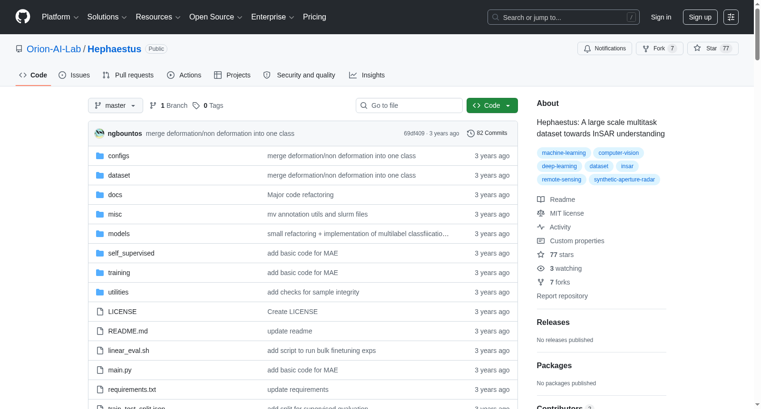The height and width of the screenshot is (409, 761).
Task: View the 82 Commits history
Action: pos(488,133)
